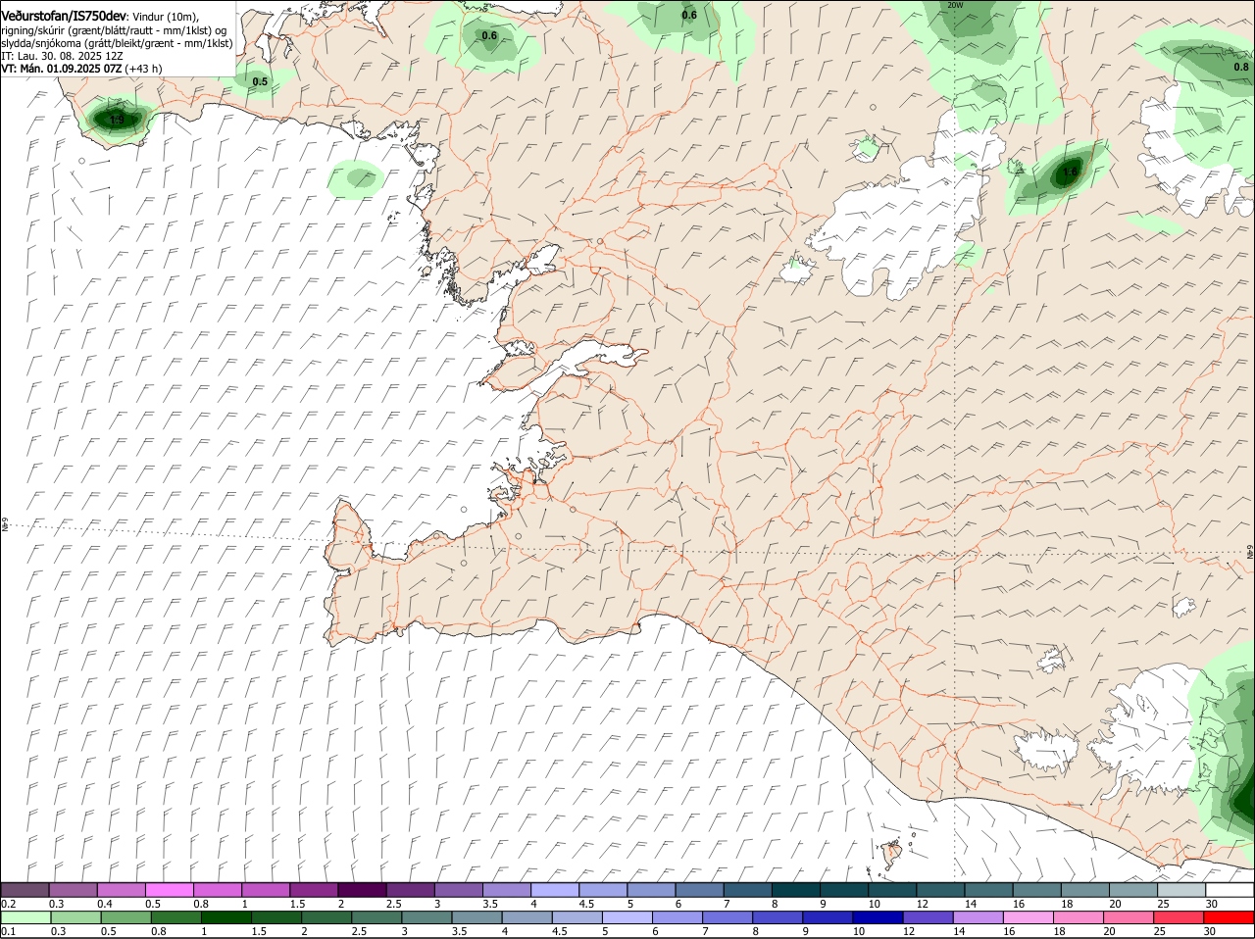Click the 'IT: Lau. 30. 08. 2025 12Z' line

(62, 56)
